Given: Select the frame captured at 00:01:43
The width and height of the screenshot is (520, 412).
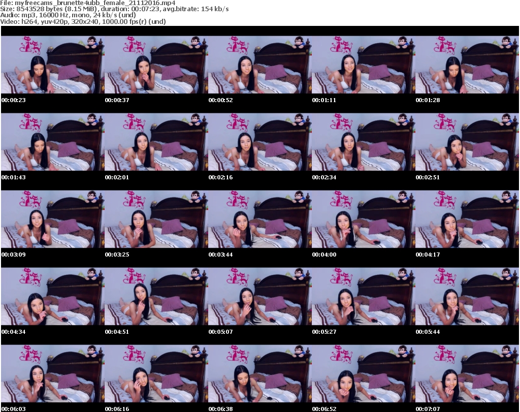Looking at the screenshot, I should click(x=53, y=142).
